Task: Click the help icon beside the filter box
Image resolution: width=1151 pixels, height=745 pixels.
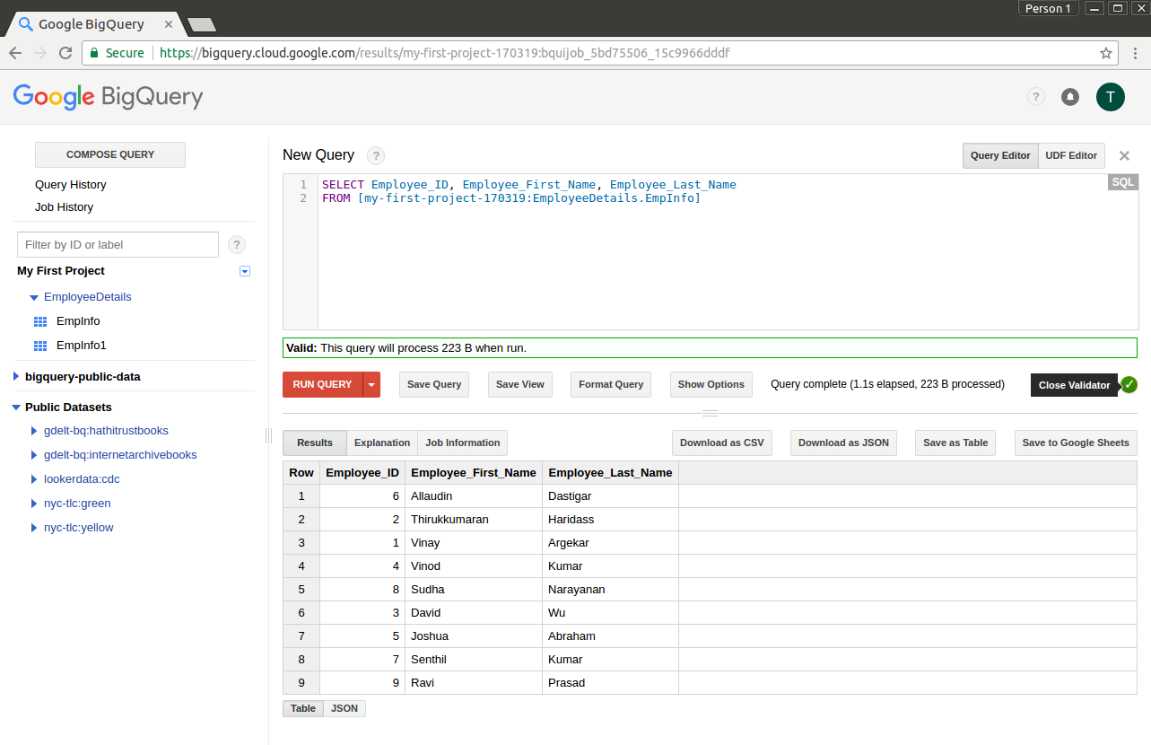Action: [x=237, y=244]
